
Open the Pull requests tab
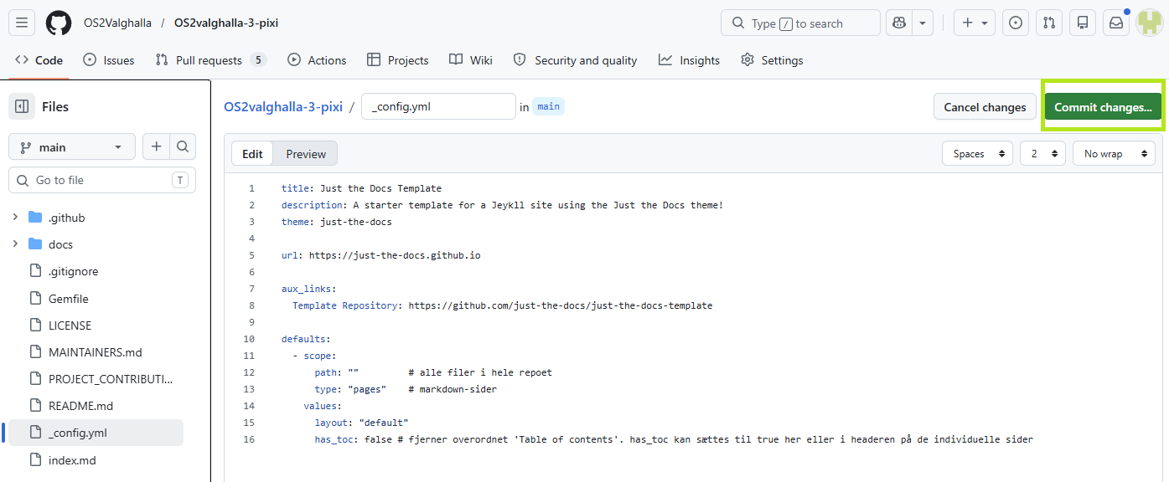click(210, 60)
